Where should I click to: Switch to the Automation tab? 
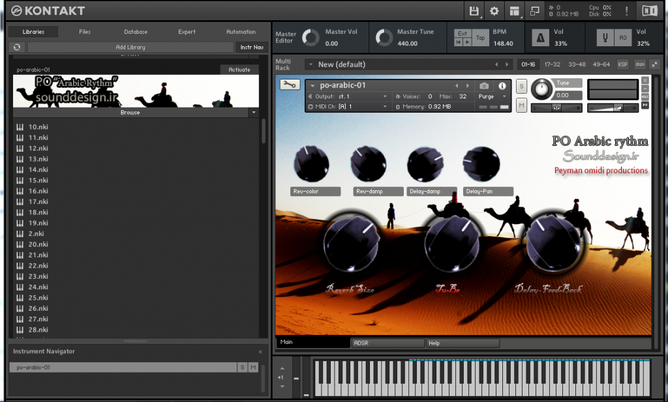[x=241, y=32]
